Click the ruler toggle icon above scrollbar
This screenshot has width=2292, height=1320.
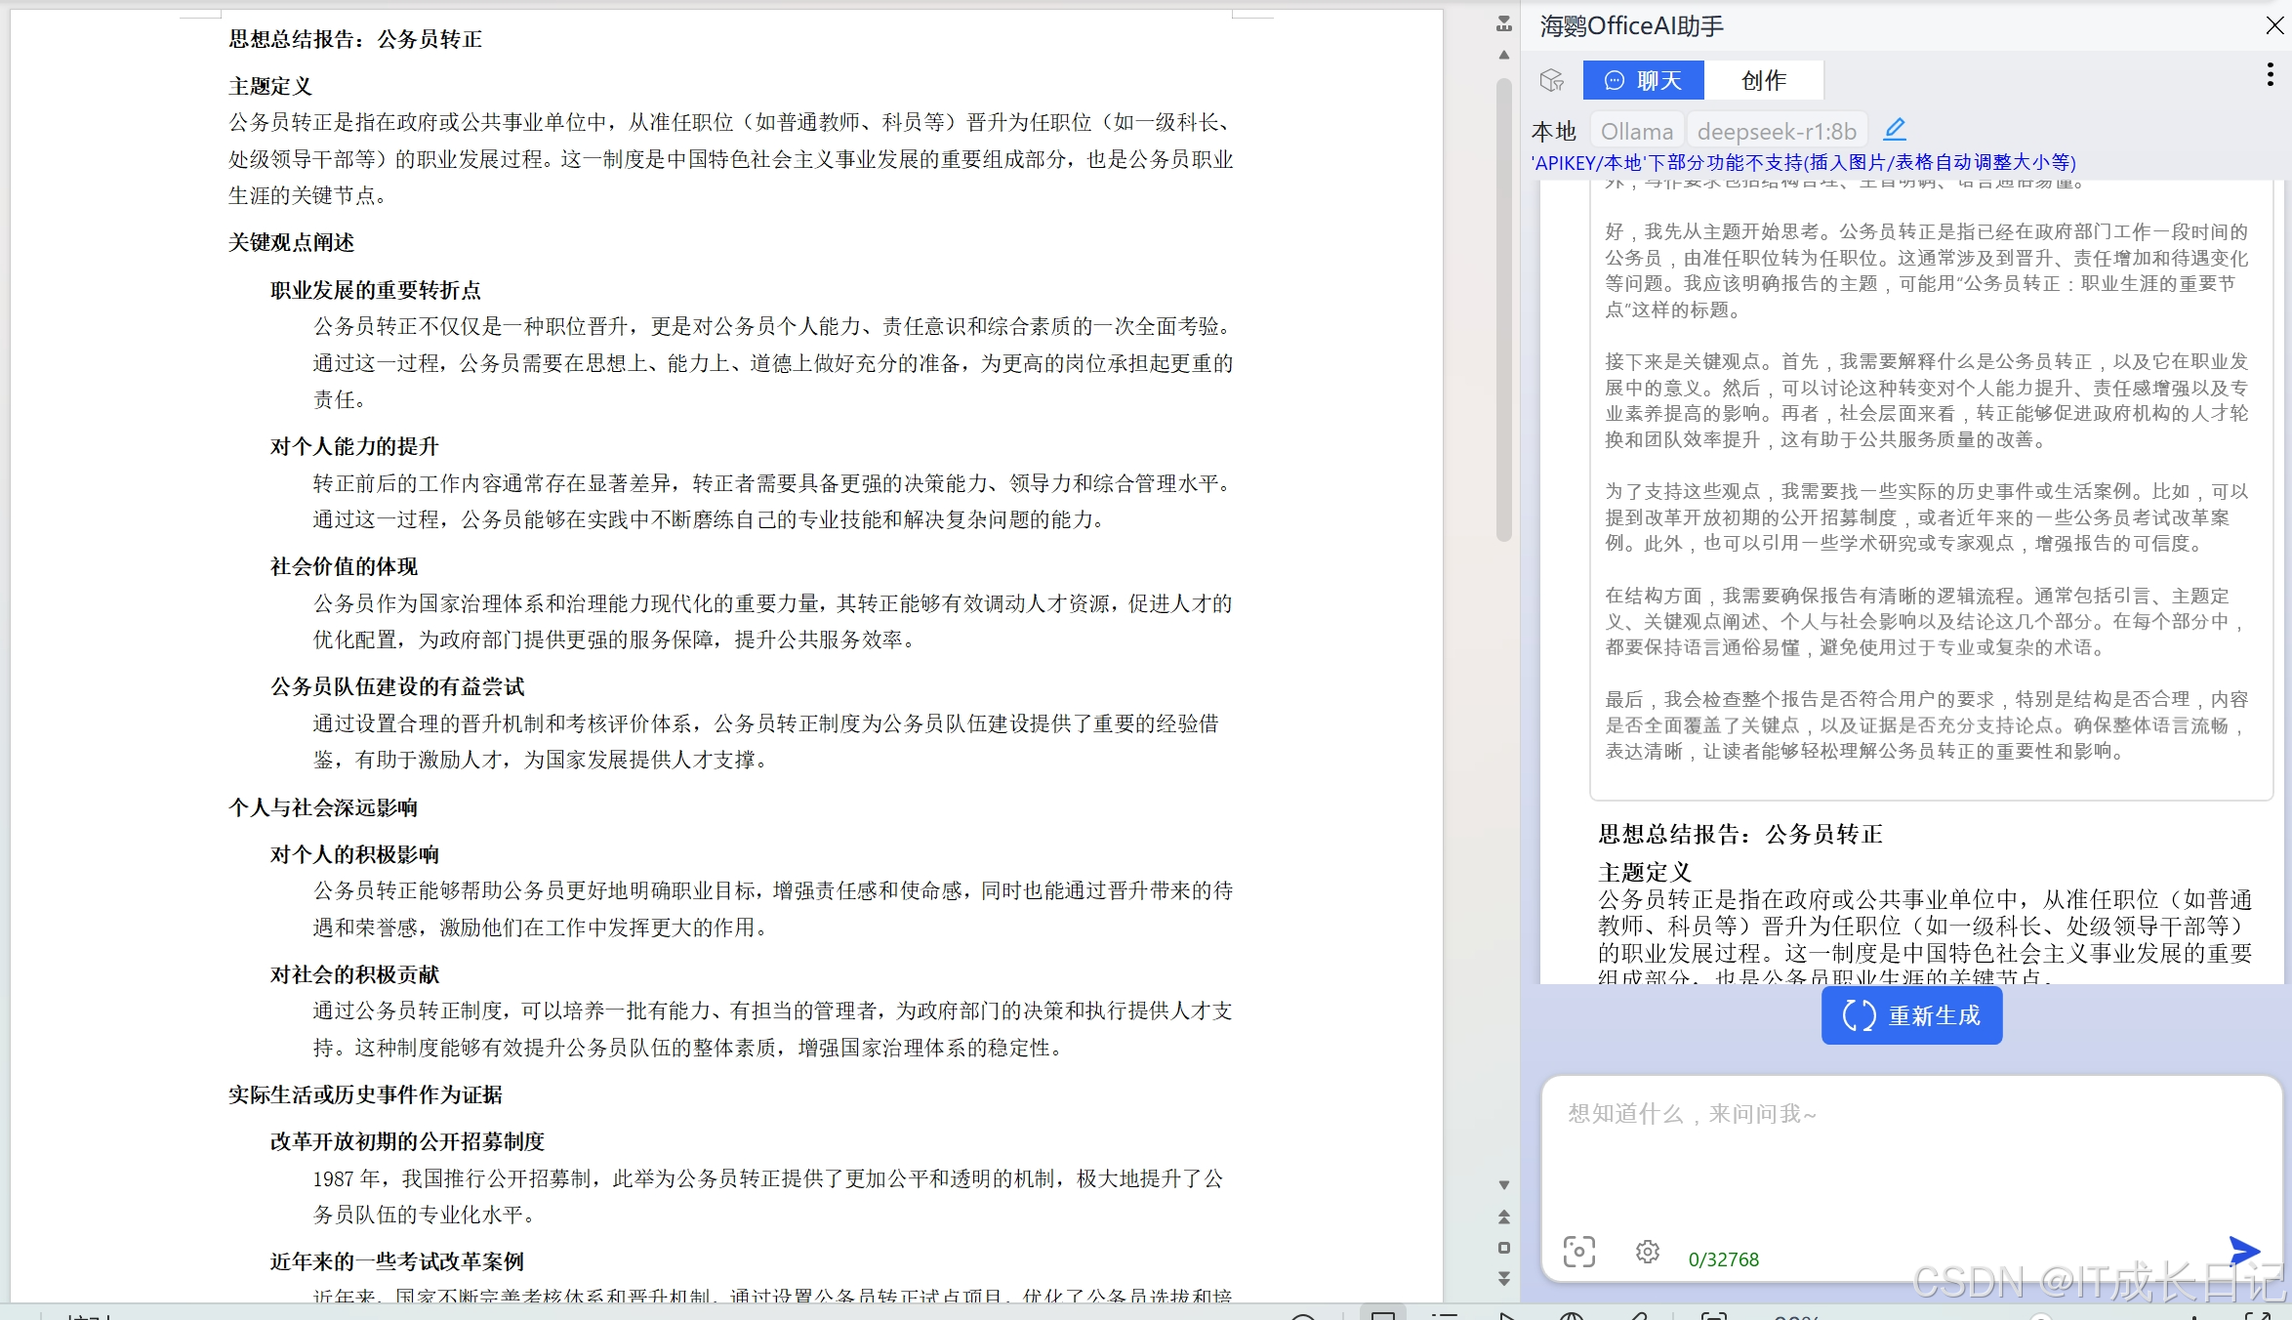coord(1504,24)
